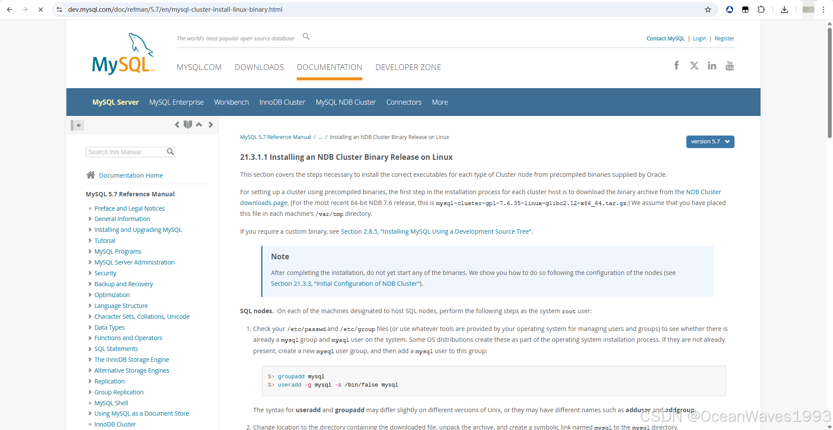833x430 pixels.
Task: Click the Register link
Action: click(x=725, y=39)
